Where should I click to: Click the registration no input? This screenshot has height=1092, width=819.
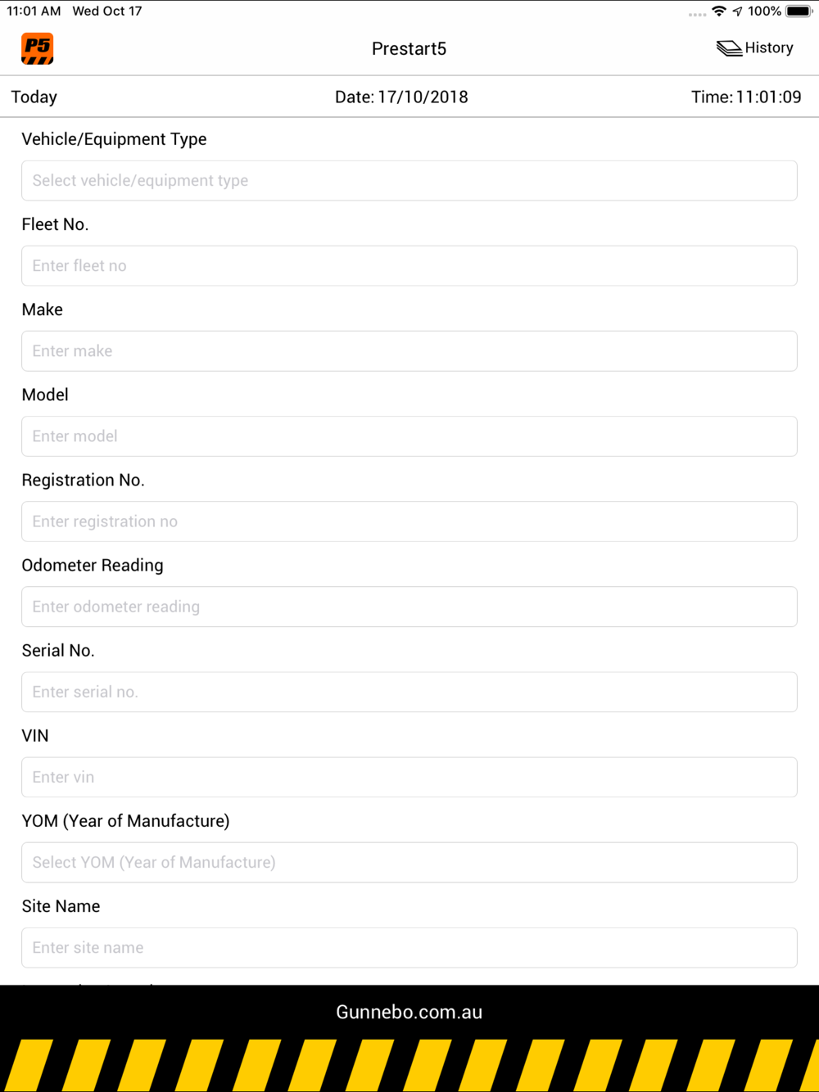coord(409,521)
